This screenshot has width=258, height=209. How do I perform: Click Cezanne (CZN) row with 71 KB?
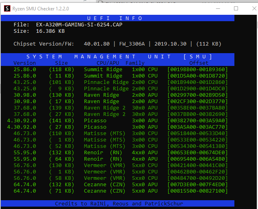[121, 191]
